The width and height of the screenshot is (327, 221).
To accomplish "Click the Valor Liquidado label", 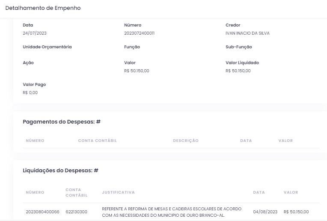I will click(x=242, y=63).
